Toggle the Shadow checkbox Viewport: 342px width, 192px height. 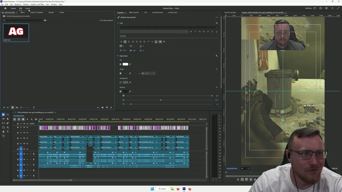click(121, 91)
